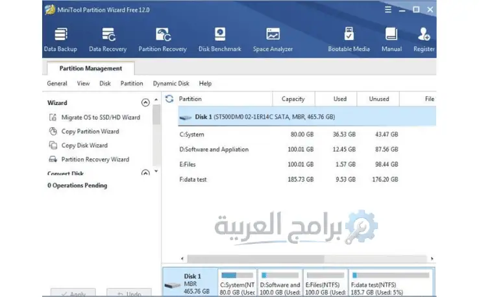Viewport: 479px width, 297px height.
Task: Open the Disk menu
Action: click(105, 84)
